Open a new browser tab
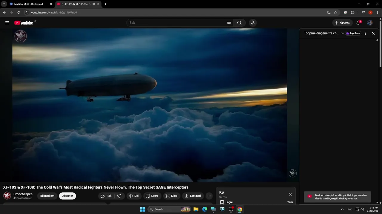 pos(105,4)
